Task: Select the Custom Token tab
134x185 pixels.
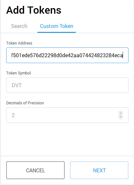Action: coord(57,26)
